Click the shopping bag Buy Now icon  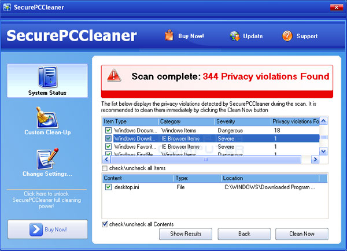pyautogui.click(x=169, y=35)
